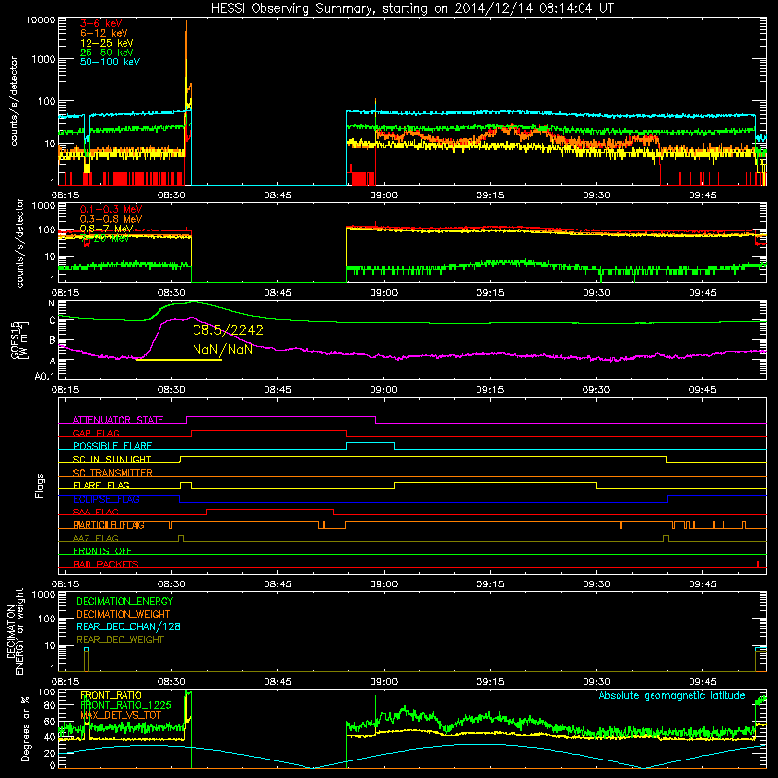Click the C8.5/2242 flare annotation

coord(228,330)
